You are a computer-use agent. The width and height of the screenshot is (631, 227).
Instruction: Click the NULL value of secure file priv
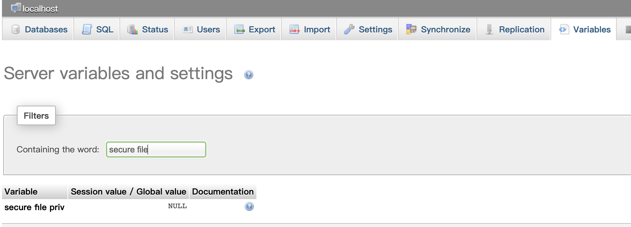[177, 206]
